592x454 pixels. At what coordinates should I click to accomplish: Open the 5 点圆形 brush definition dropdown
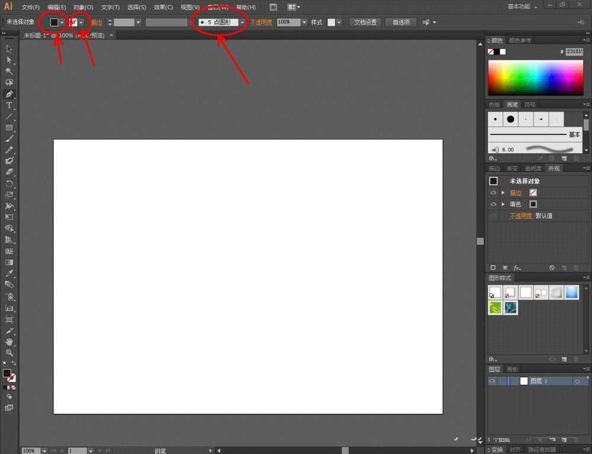tap(242, 22)
